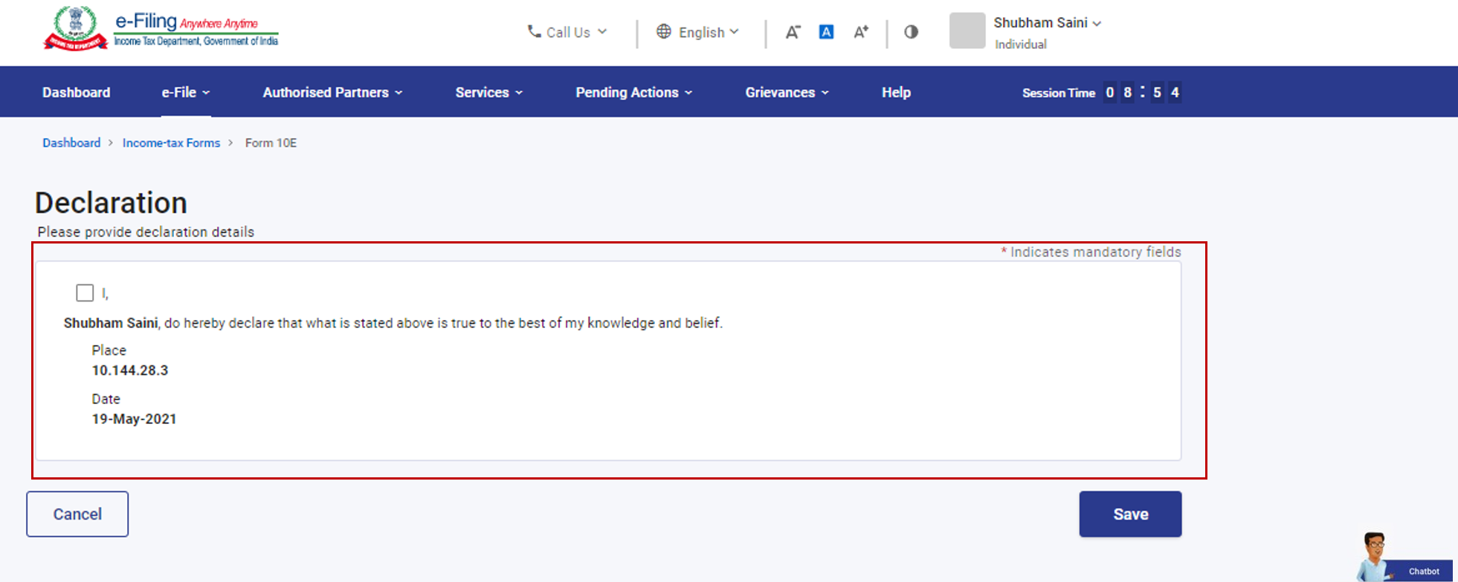Viewport: 1458px width, 582px height.
Task: Go to Income-tax Forms breadcrumb link
Action: click(171, 143)
